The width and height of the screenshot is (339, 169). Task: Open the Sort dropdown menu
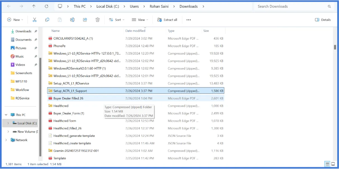(117, 20)
